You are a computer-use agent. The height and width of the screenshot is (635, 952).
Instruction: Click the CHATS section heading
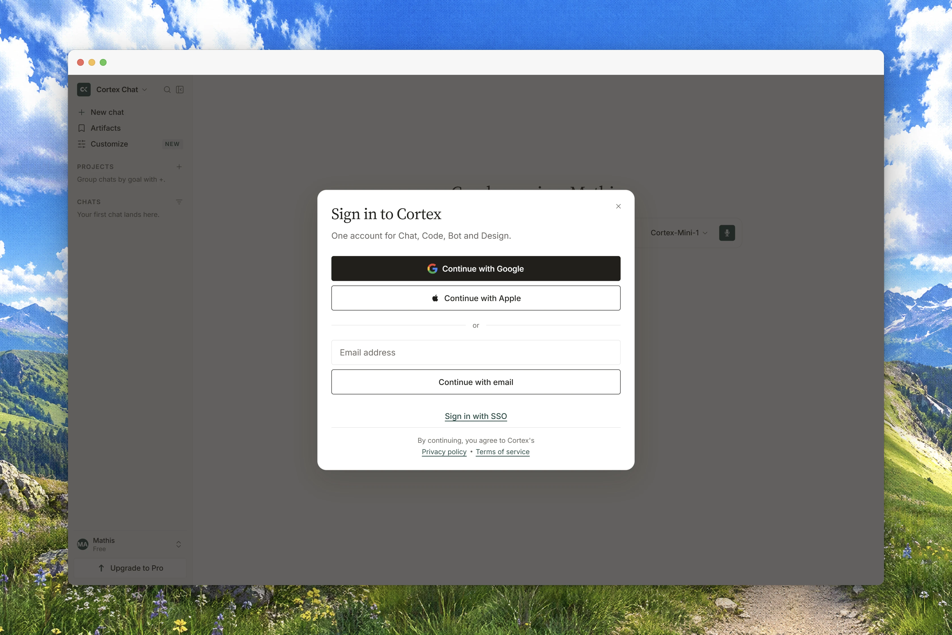[89, 202]
